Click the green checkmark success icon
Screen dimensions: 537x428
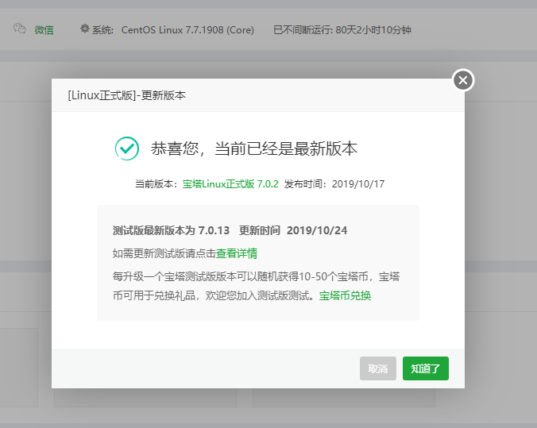[x=127, y=148]
